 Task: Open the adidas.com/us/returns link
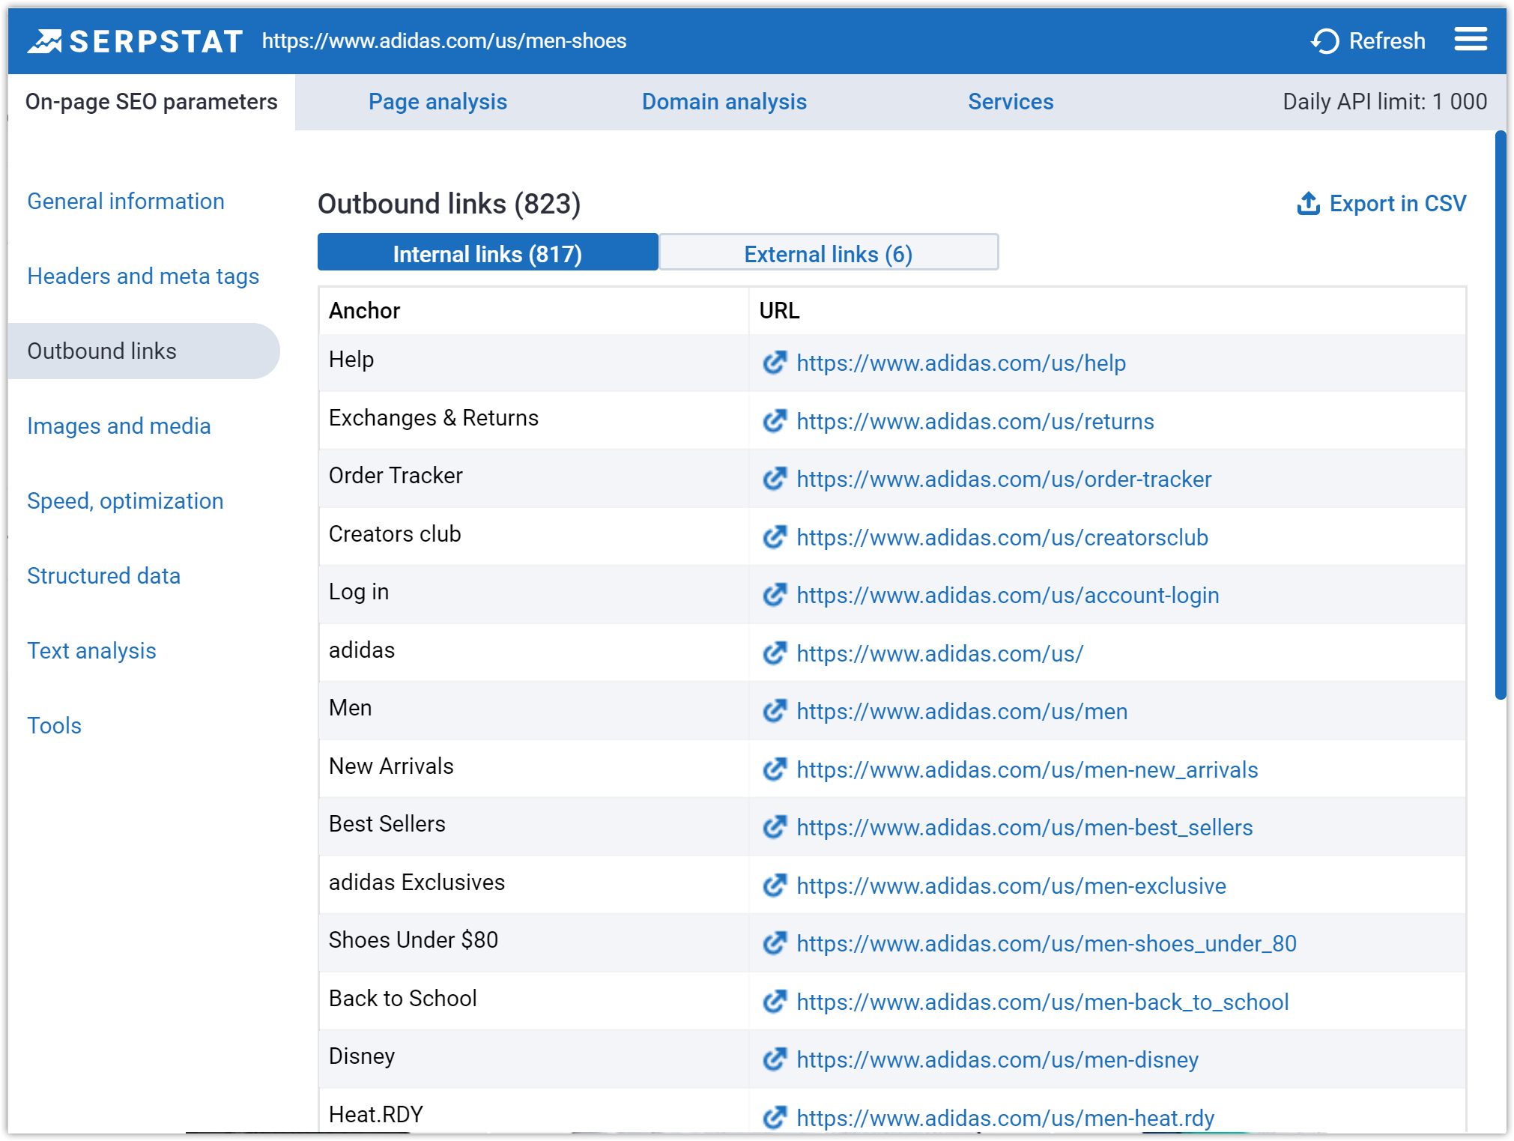[975, 422]
